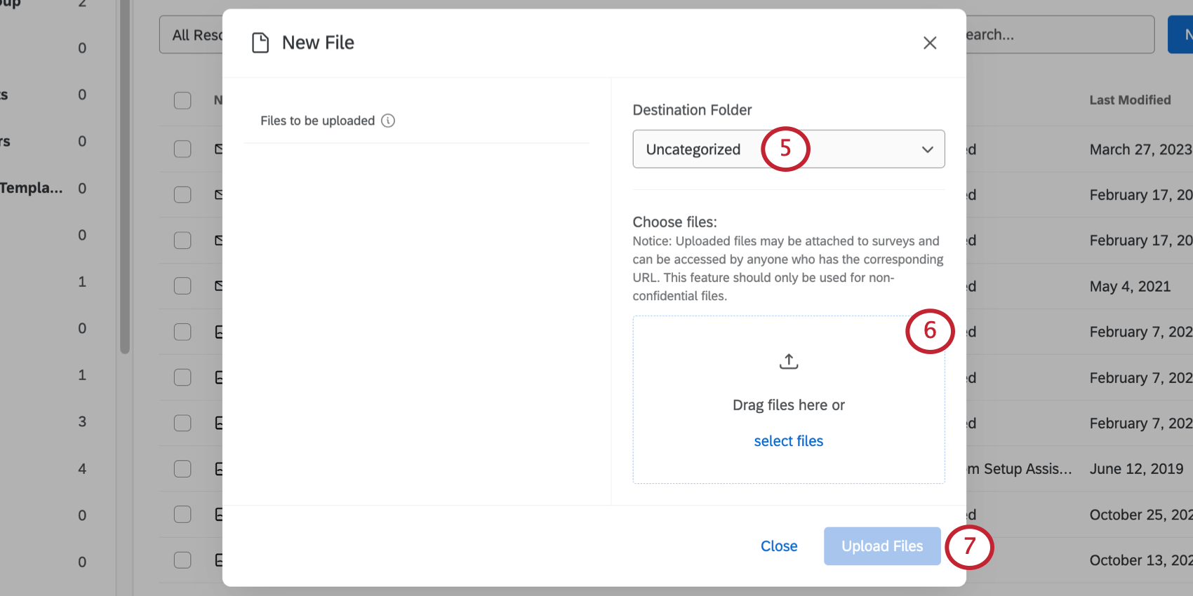Click the library search field
The image size is (1193, 596).
[1053, 34]
